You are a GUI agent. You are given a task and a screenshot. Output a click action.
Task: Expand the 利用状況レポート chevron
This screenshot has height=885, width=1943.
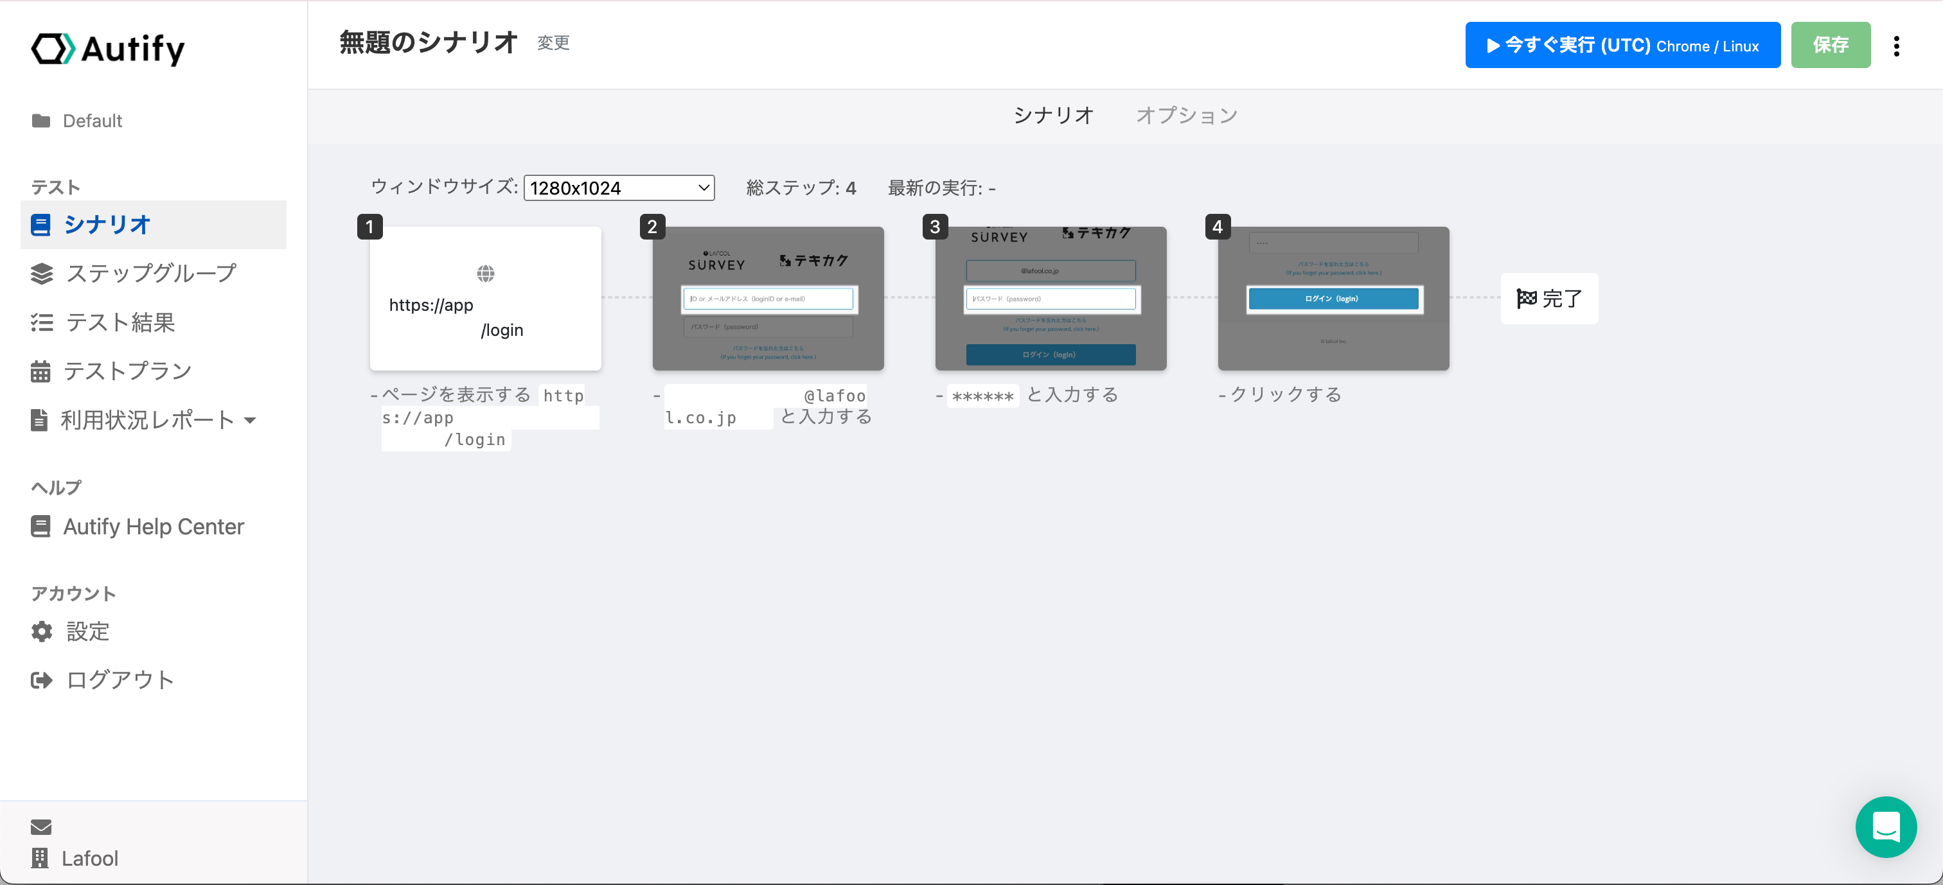[251, 421]
